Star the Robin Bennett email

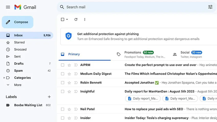point(69,83)
